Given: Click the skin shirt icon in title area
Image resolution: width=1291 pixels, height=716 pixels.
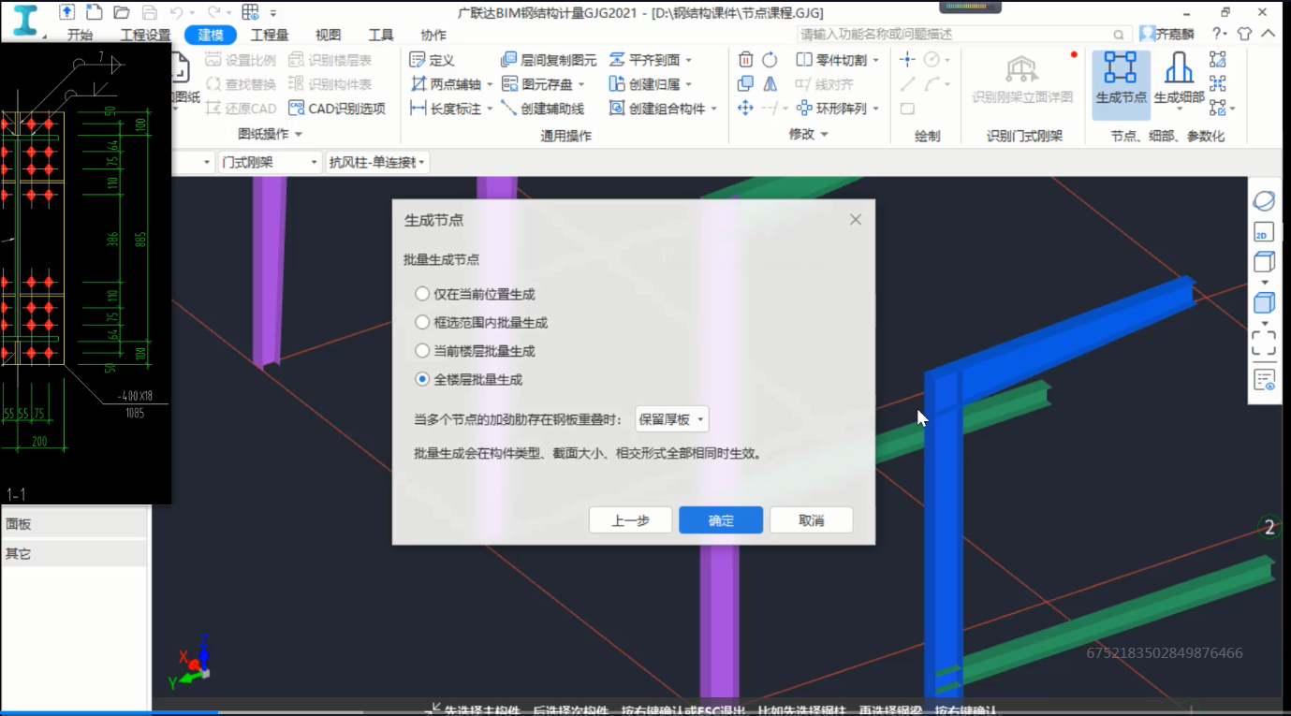Looking at the screenshot, I should [x=1244, y=34].
